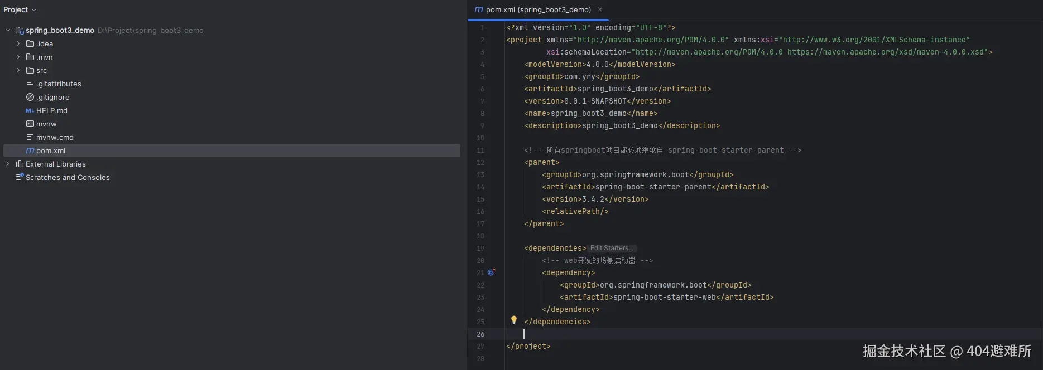Click the .mvn folder icon
Screen dimensions: 1043x370
(30, 57)
